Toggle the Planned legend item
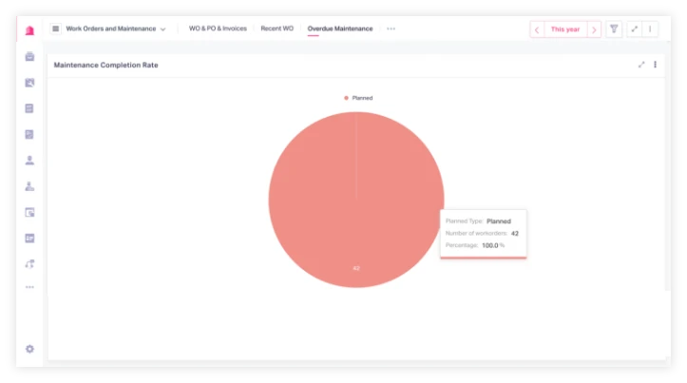This screenshot has width=687, height=383. tap(358, 98)
